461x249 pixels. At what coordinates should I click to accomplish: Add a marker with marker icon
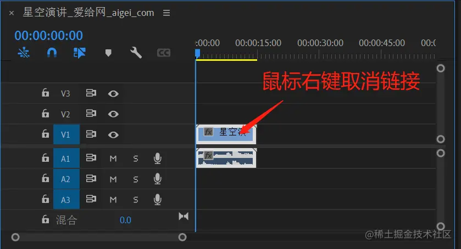[108, 53]
